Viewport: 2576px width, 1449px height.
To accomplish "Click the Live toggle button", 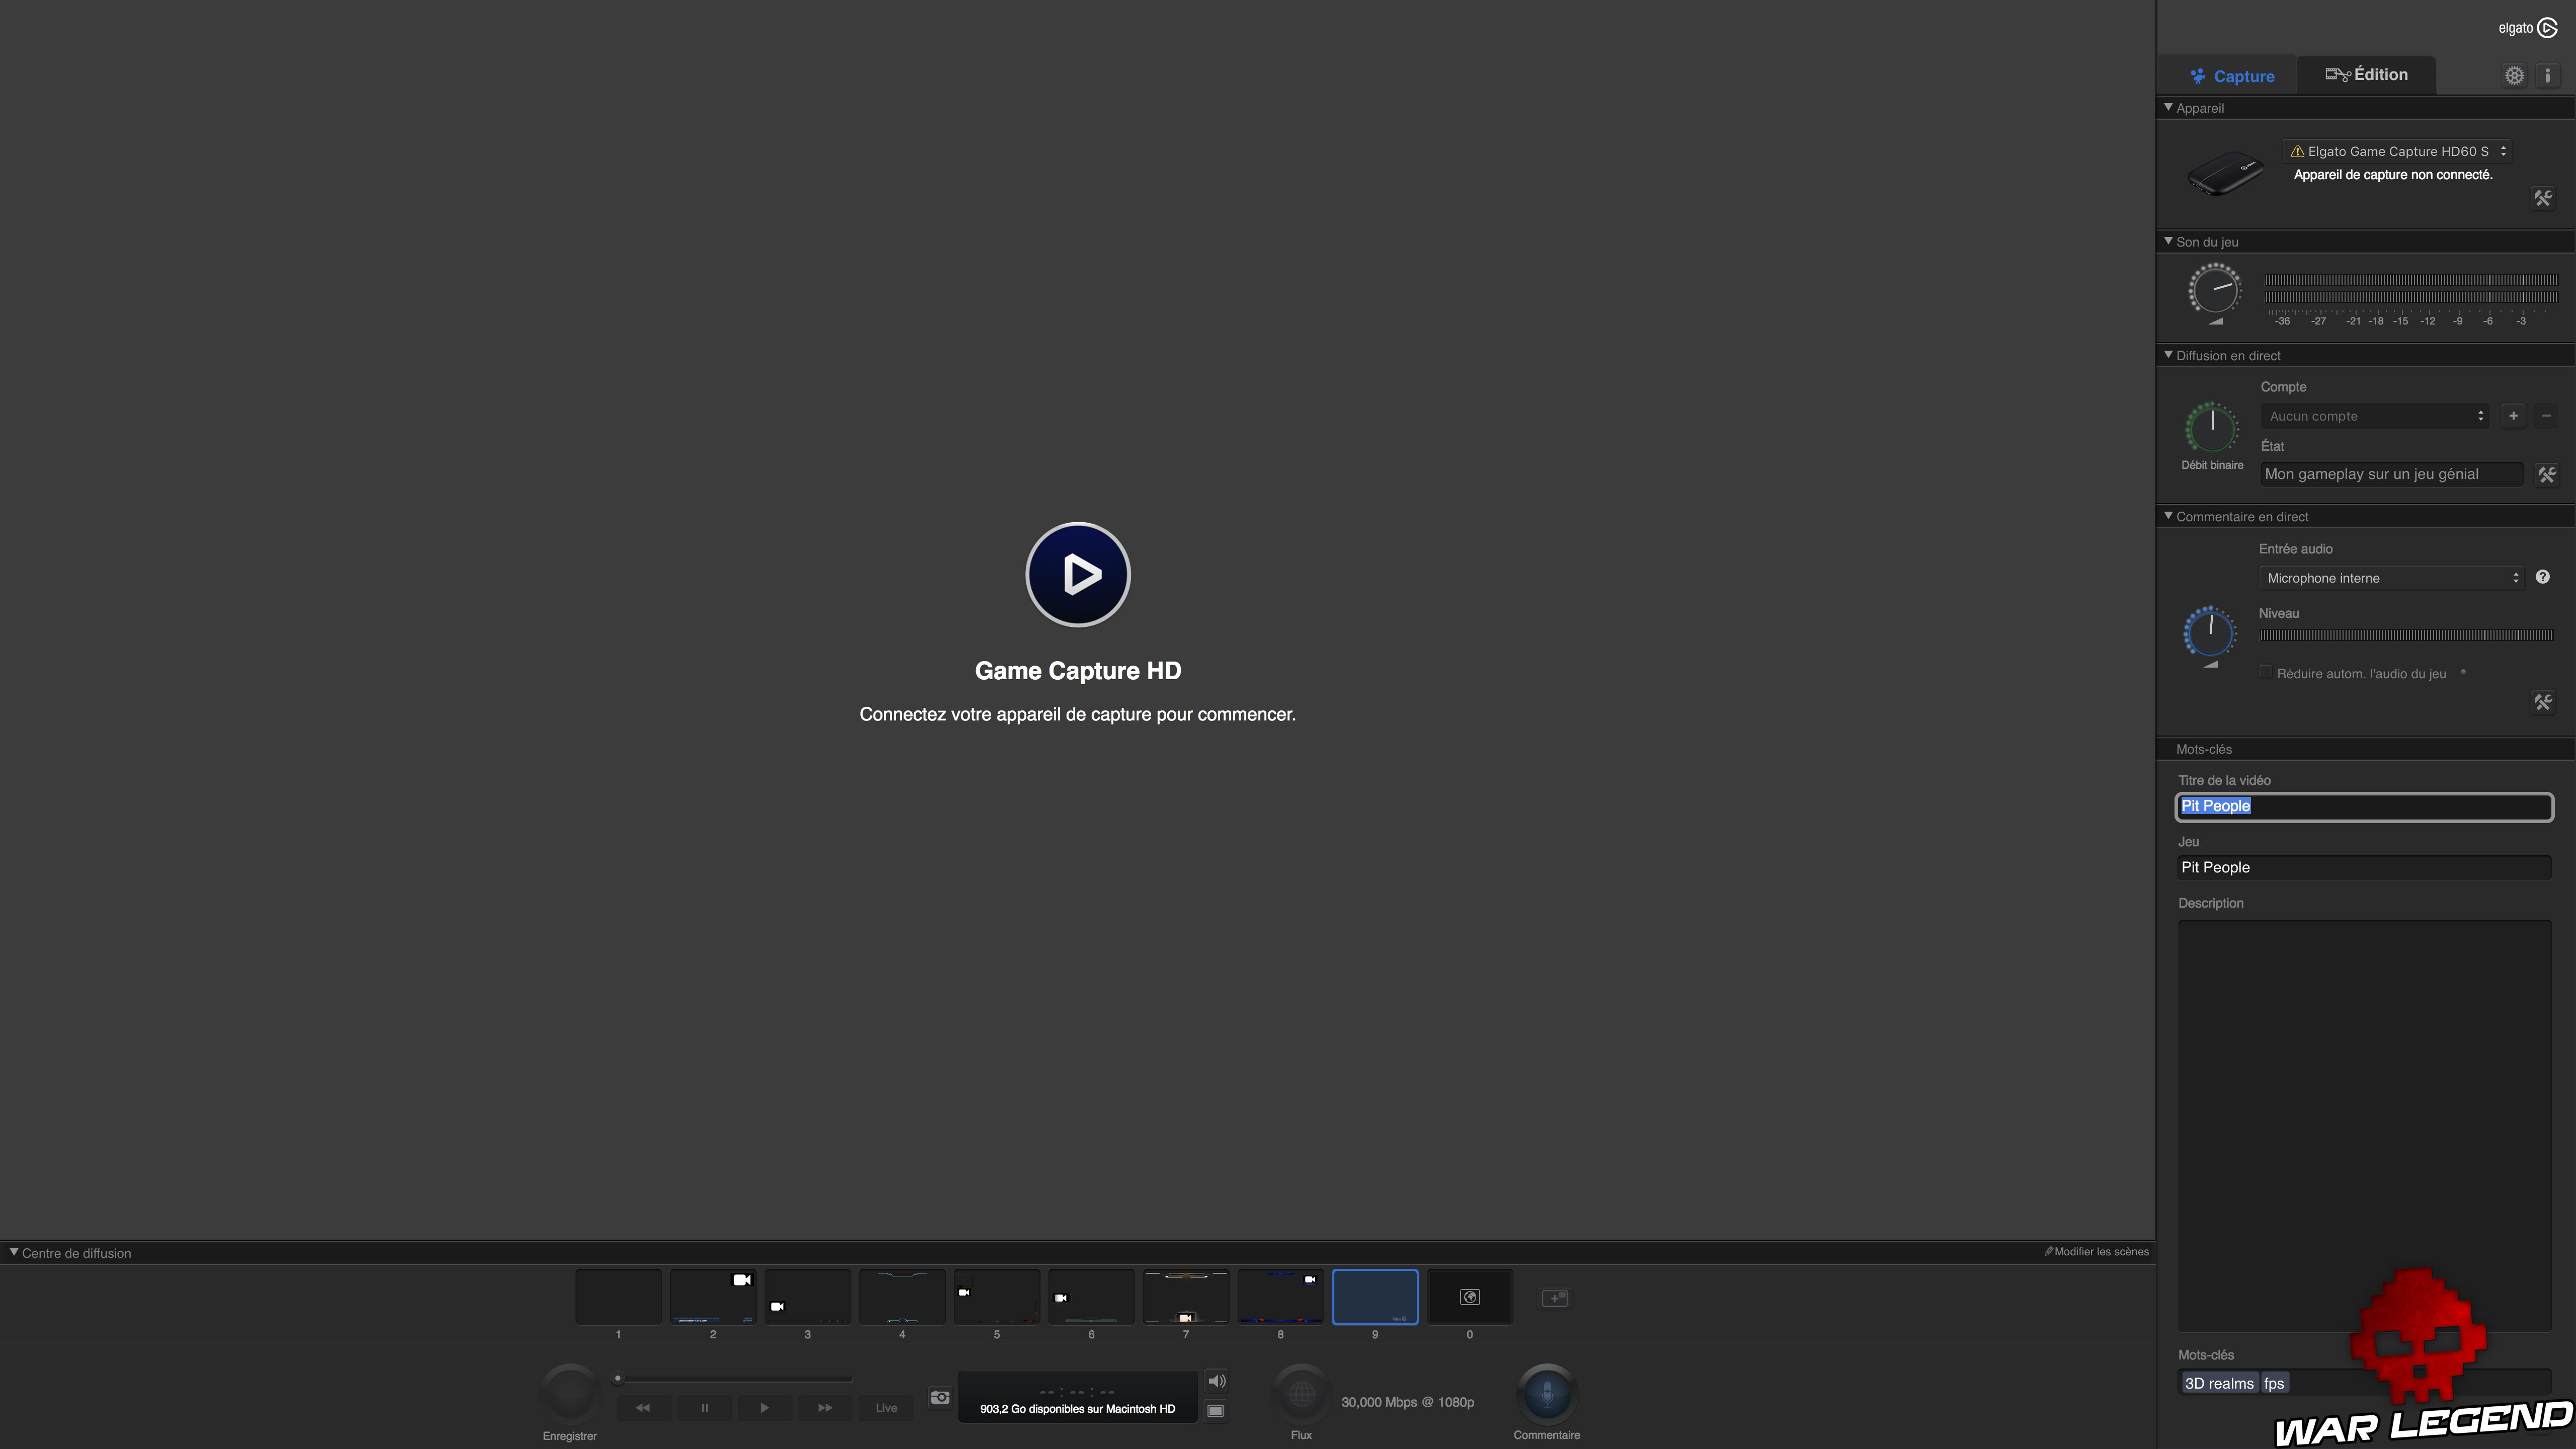I will pos(884,1407).
